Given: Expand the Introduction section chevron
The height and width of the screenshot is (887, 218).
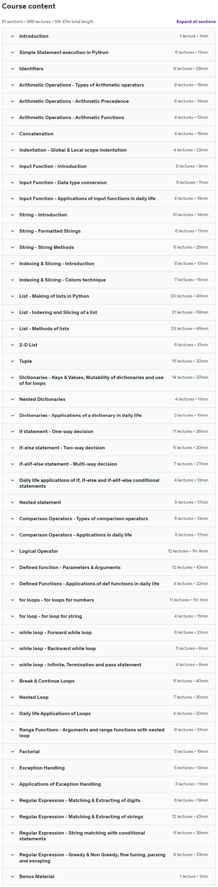Looking at the screenshot, I should pos(12,36).
